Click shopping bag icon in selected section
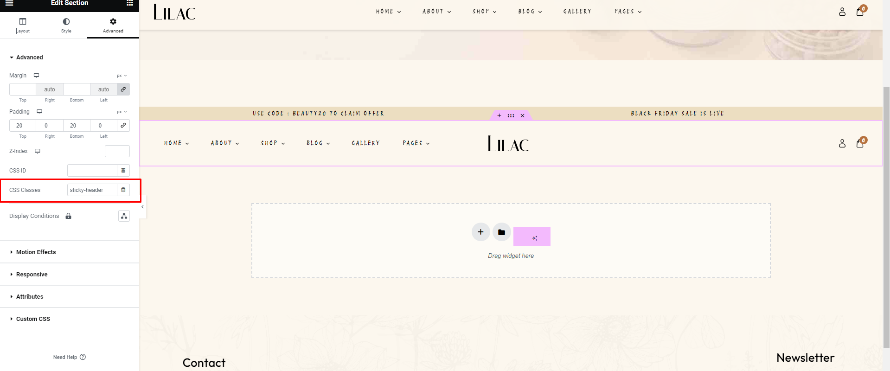 click(x=860, y=143)
